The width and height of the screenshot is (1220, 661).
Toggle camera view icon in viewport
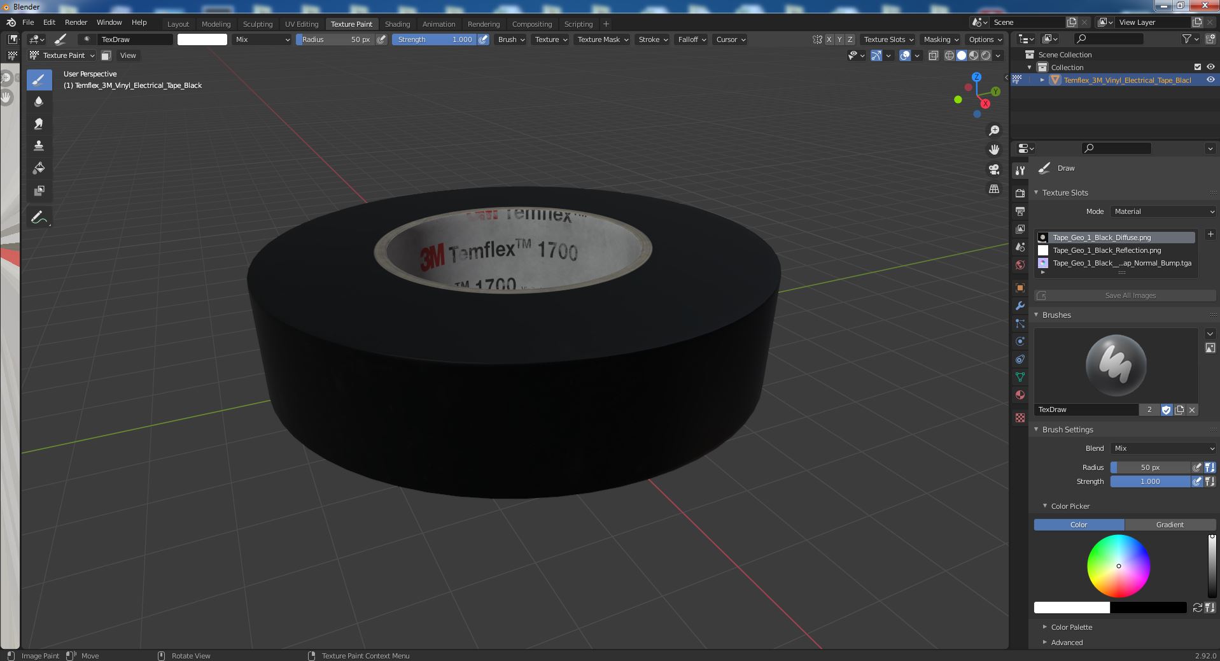point(993,169)
